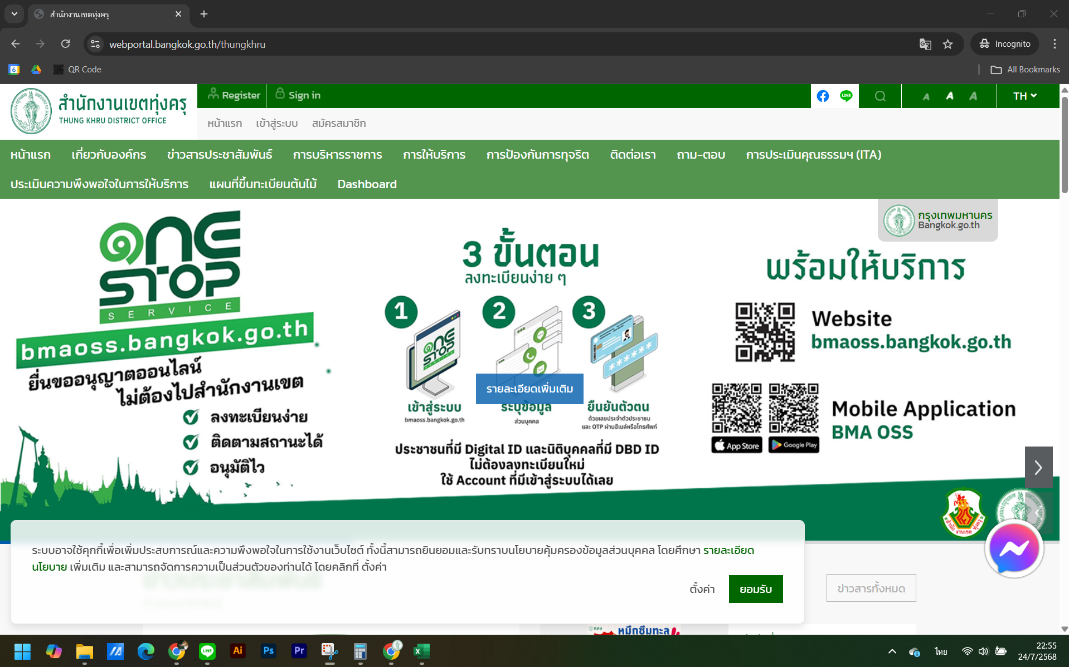
Task: Open the เข้าสู่ระบบ link
Action: pos(277,123)
